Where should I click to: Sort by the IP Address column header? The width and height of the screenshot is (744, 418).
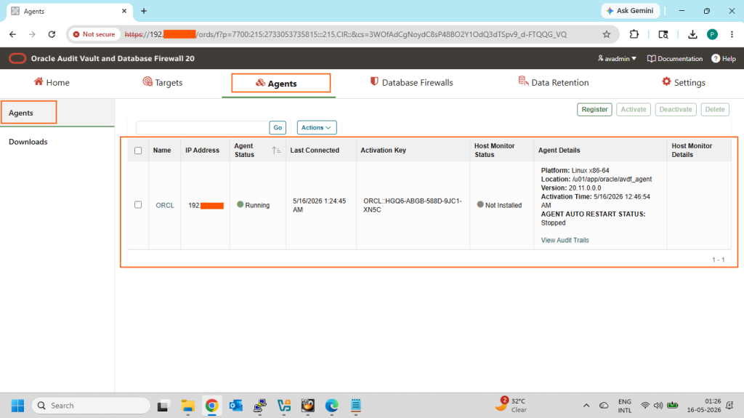202,150
